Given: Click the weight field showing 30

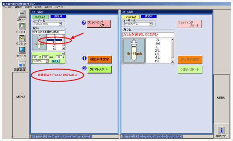Looking at the screenshot, I should point(59,57).
